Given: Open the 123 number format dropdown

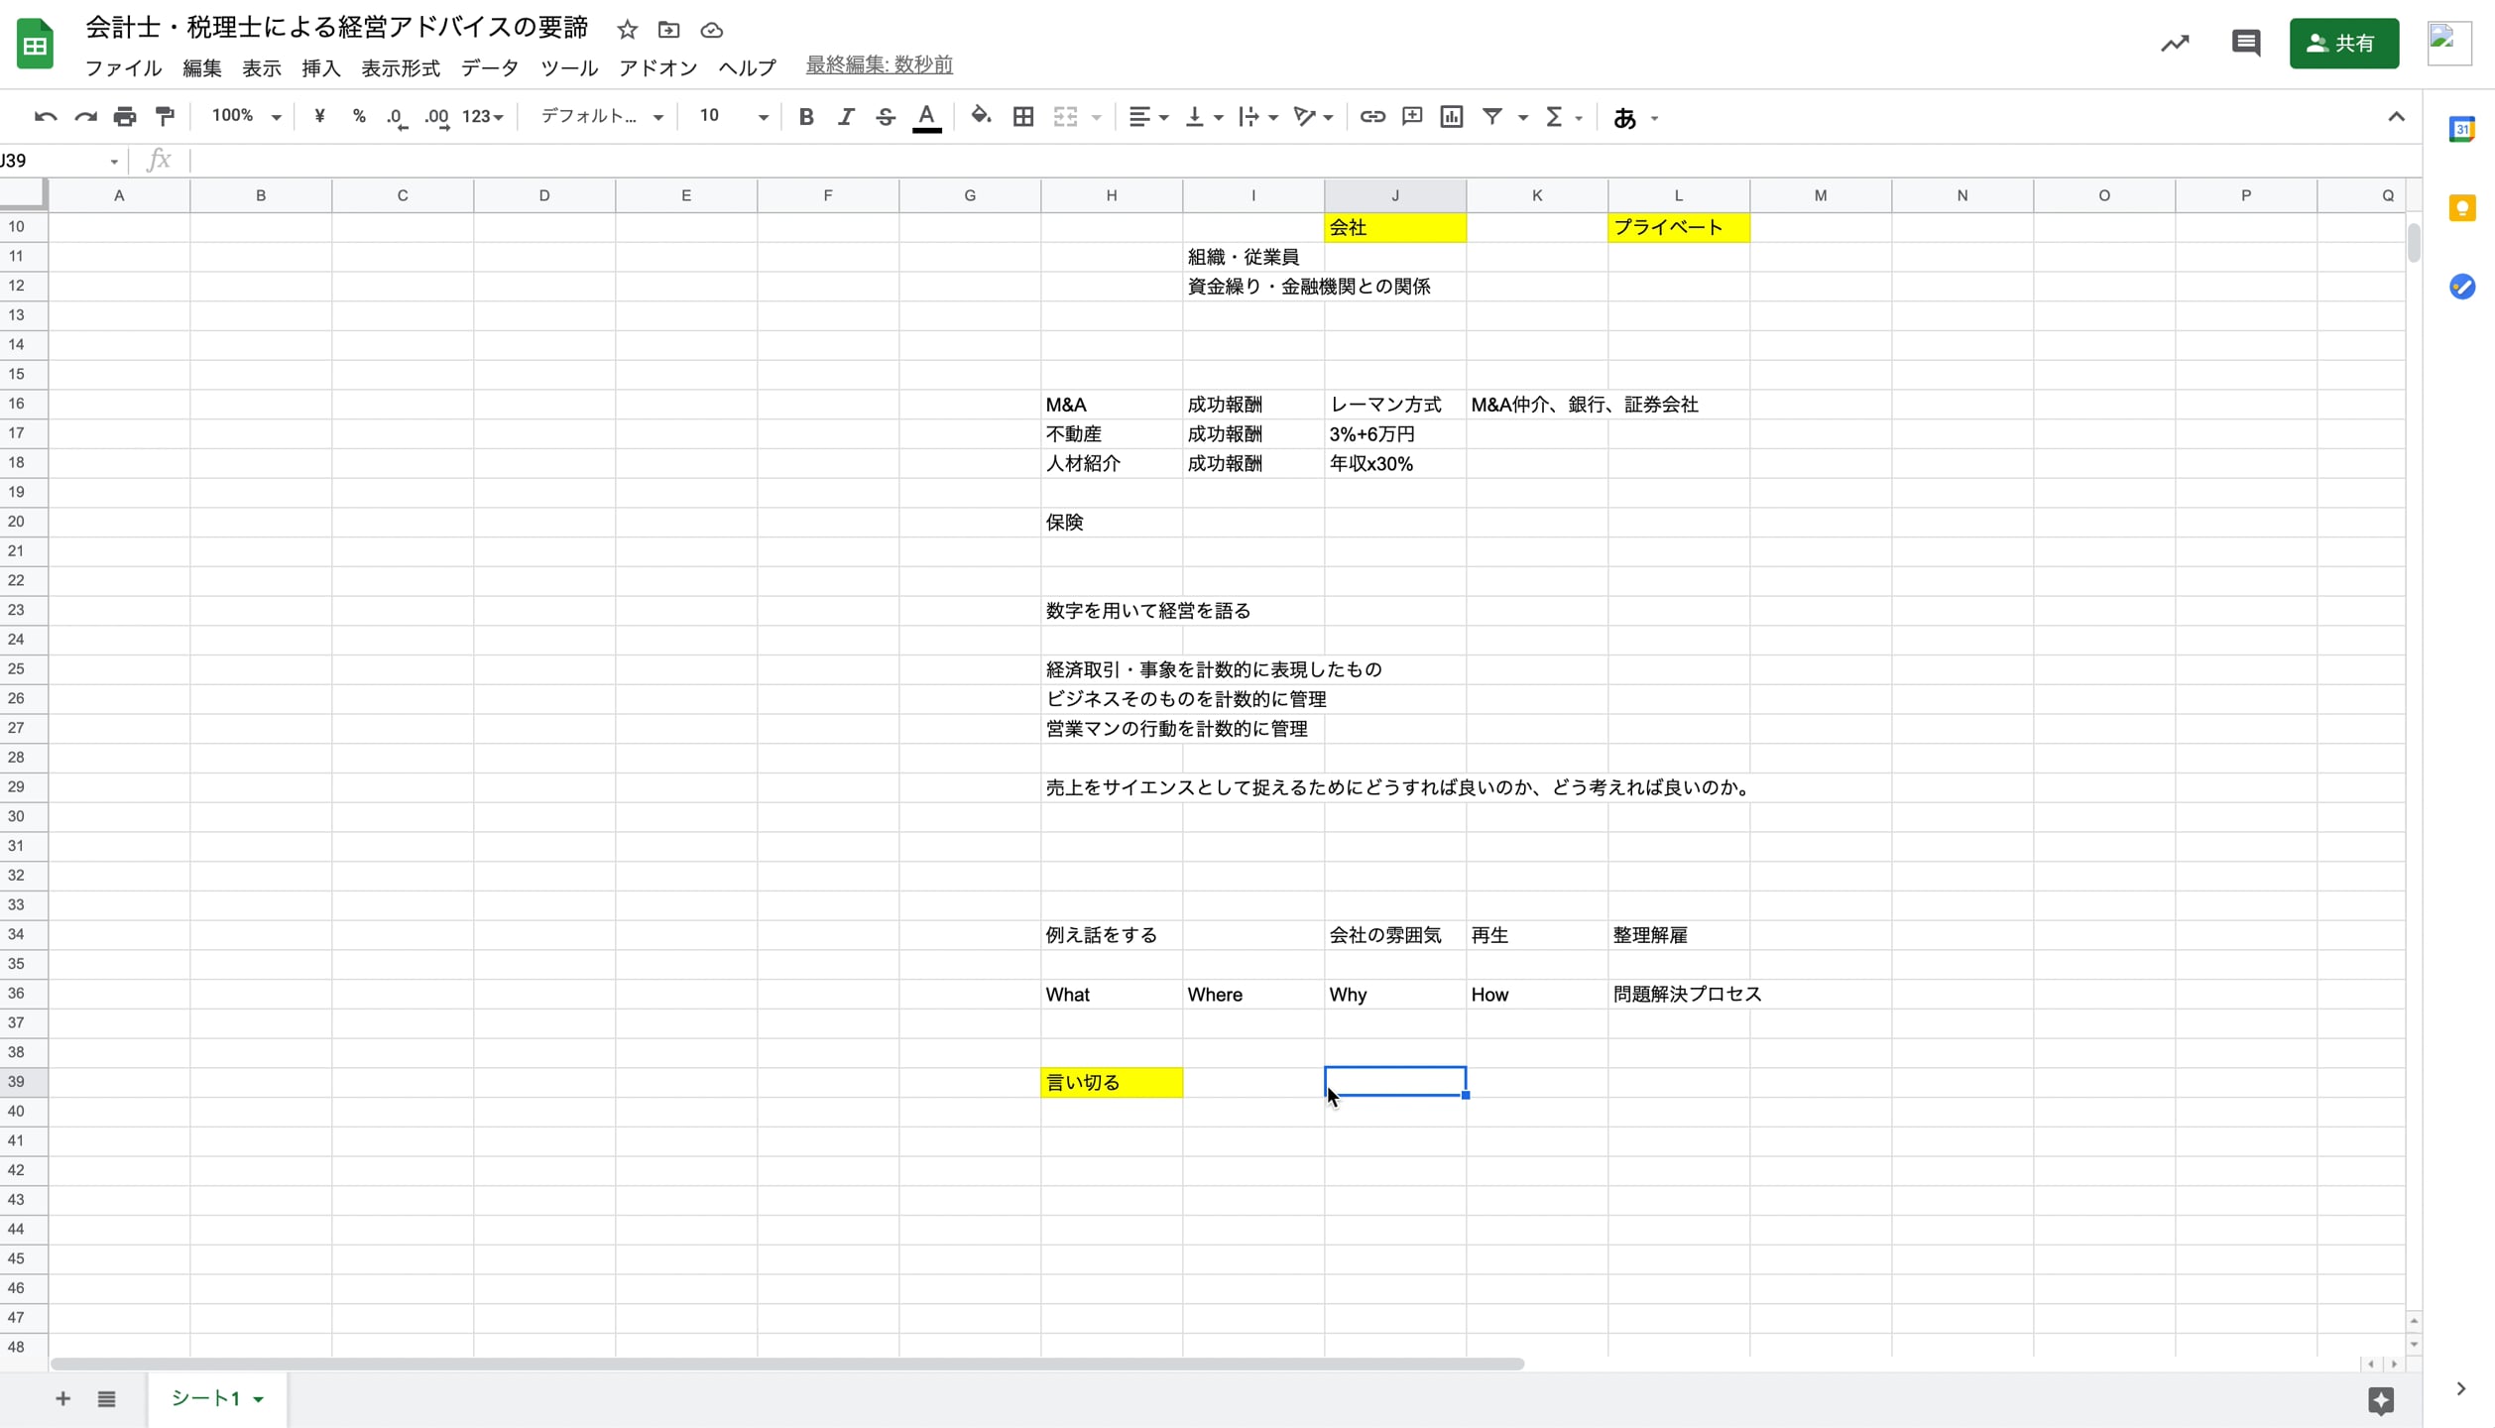Looking at the screenshot, I should point(482,116).
